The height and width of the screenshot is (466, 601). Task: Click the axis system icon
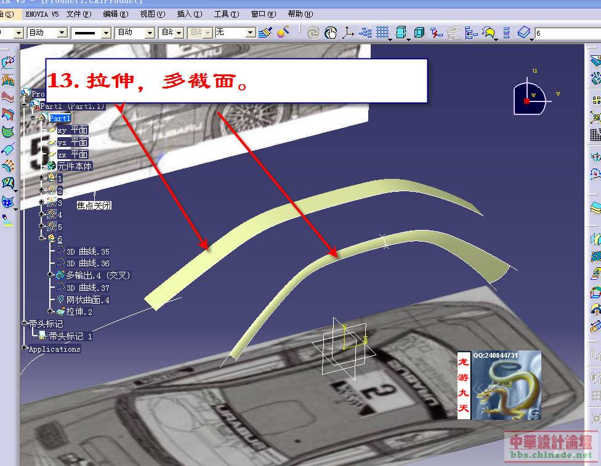(x=348, y=33)
